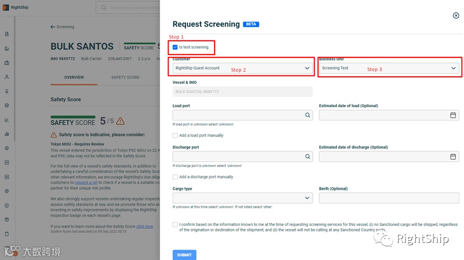Screen dimensions: 464x260
Task: Expand the Cargo type dropdown
Action: [307, 198]
